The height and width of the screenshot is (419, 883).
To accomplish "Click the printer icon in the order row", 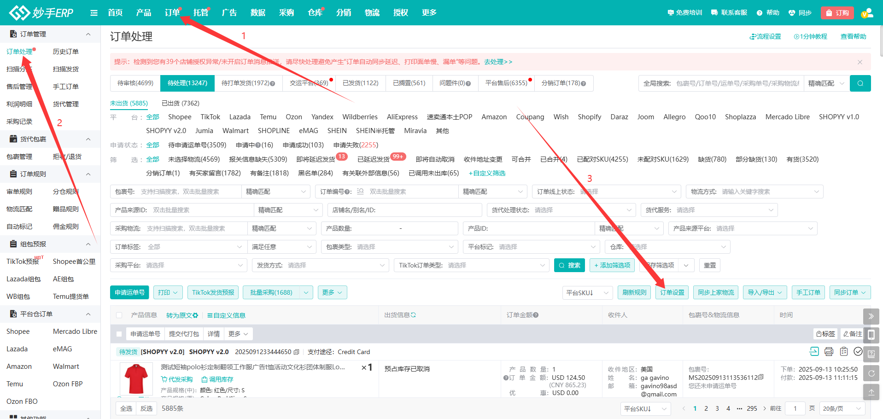I will [x=829, y=352].
